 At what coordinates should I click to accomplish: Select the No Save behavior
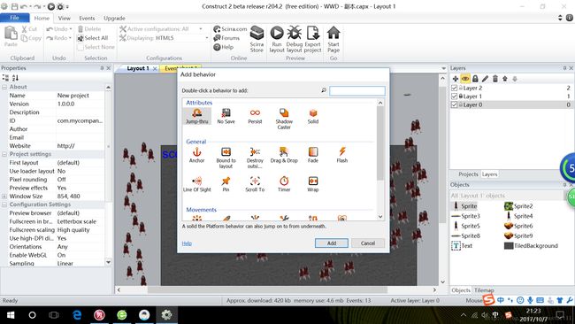click(x=226, y=116)
